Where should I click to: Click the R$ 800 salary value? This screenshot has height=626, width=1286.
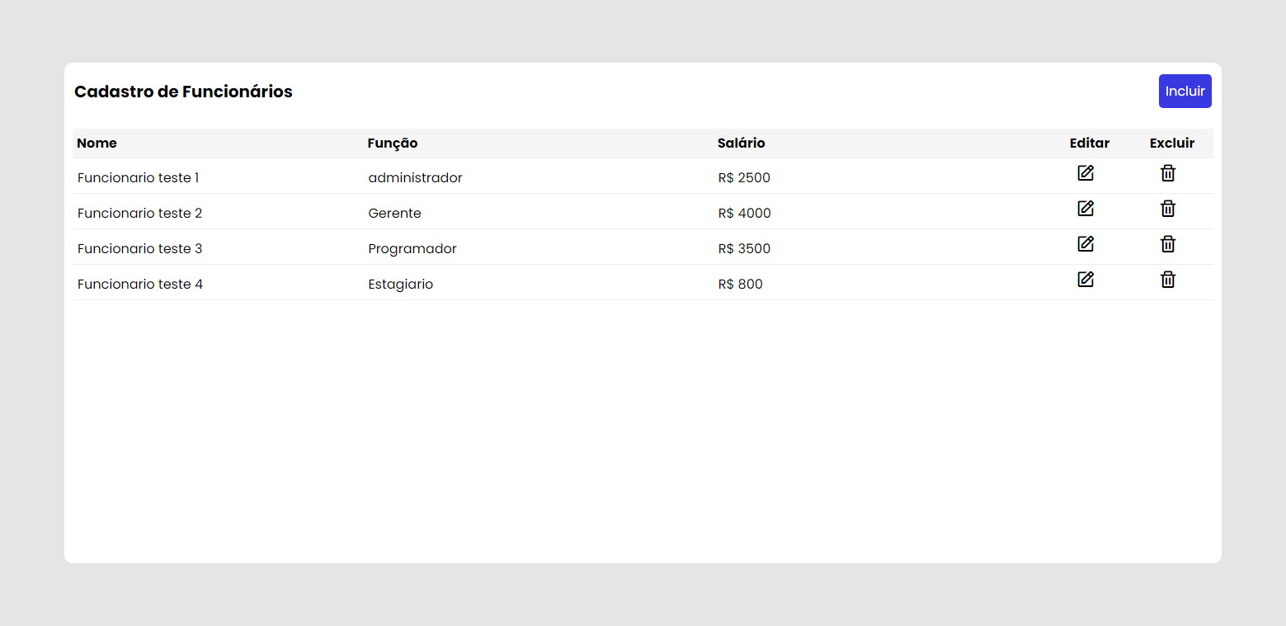click(741, 285)
